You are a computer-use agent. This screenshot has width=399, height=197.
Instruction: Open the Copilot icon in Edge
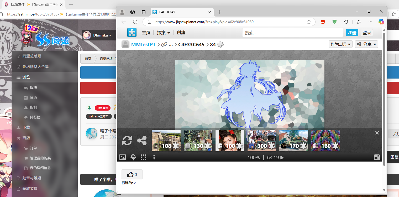coord(381,22)
